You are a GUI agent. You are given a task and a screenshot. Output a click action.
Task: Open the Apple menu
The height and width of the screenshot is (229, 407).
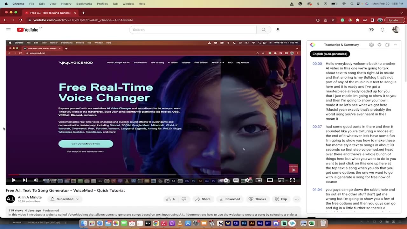[x=6, y=4]
